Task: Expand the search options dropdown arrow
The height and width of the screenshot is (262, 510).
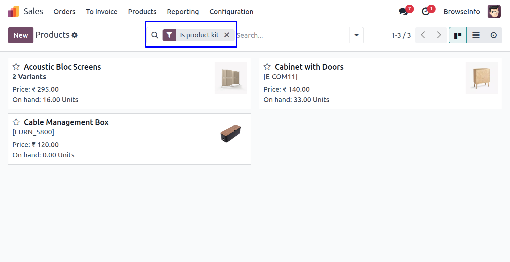Action: [x=356, y=35]
